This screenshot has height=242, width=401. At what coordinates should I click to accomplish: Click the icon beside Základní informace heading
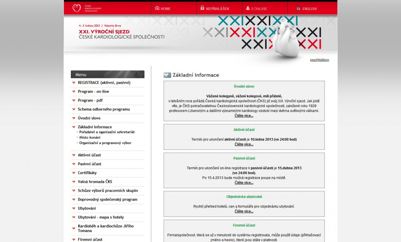[167, 75]
